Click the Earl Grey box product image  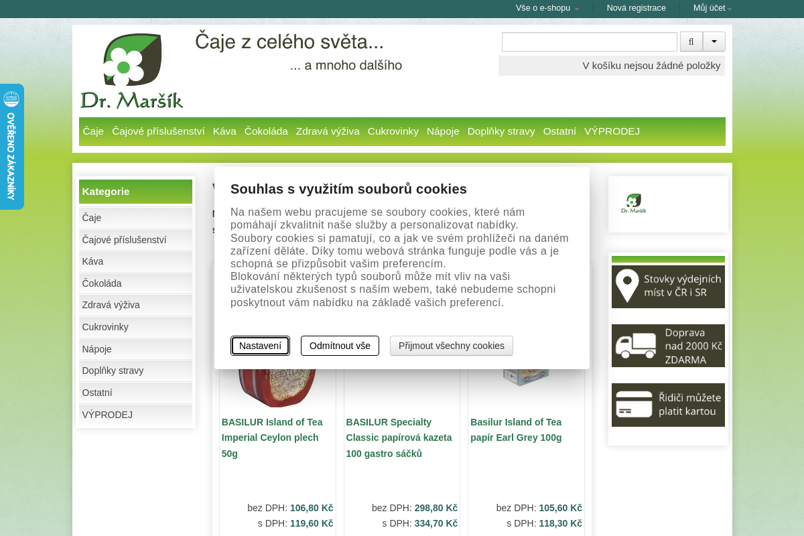[526, 378]
